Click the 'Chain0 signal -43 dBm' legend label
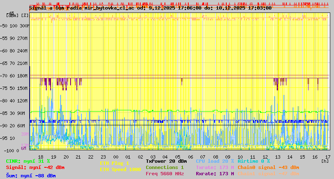The height and width of the screenshot is (179, 334). [268, 167]
